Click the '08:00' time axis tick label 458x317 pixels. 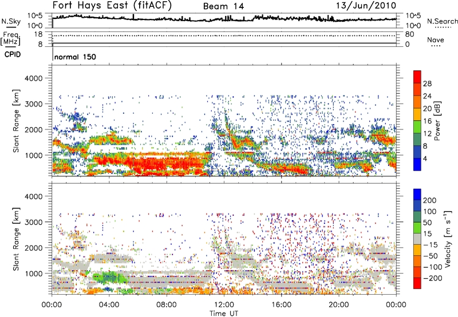pos(167,305)
